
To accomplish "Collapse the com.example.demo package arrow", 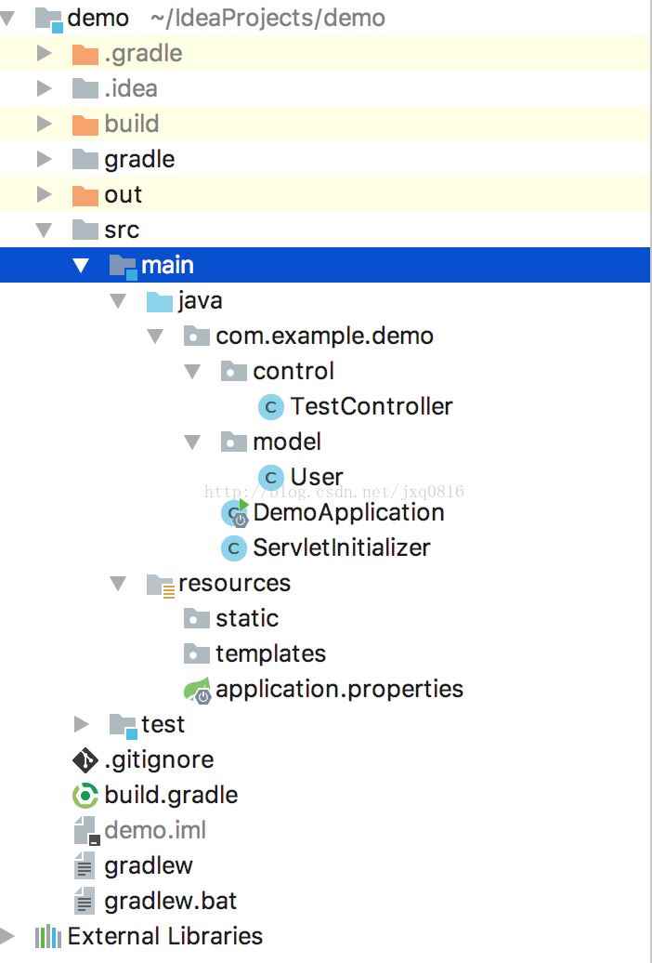I will 155,336.
